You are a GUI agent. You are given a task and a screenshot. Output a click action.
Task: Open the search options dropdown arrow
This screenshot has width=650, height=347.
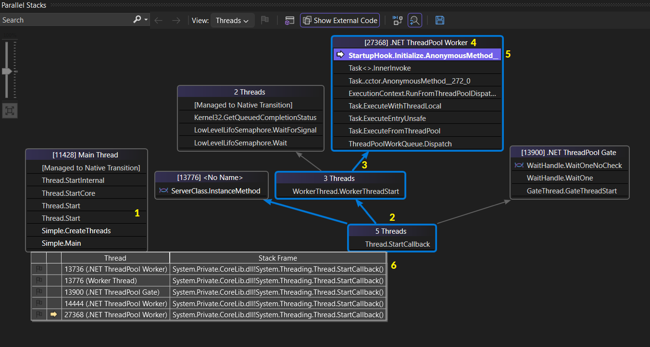tap(146, 20)
